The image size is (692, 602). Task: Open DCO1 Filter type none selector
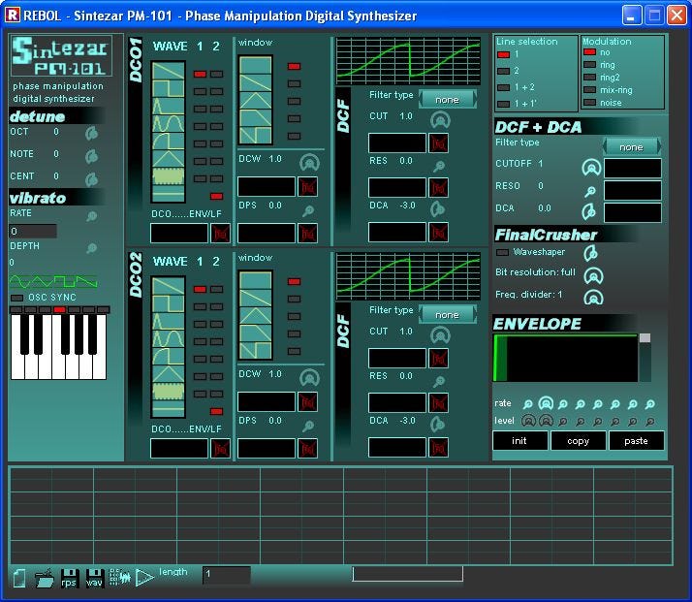447,100
